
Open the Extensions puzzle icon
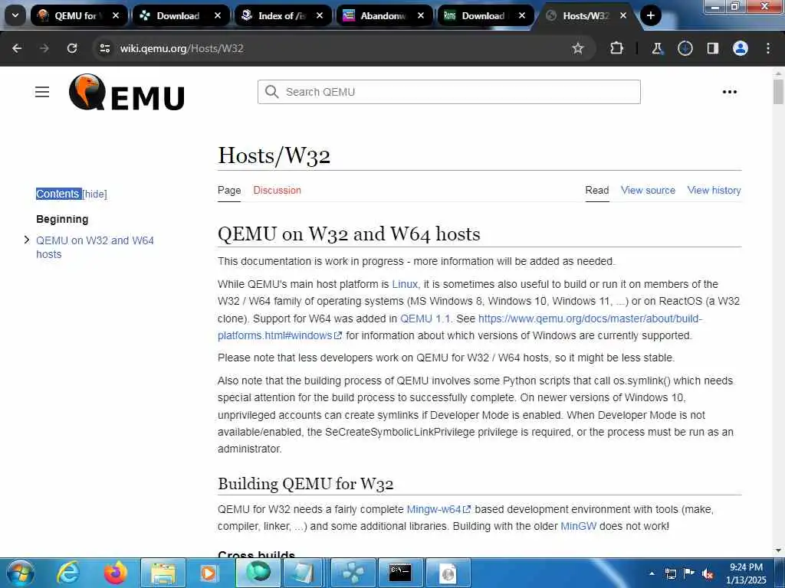[x=616, y=48]
